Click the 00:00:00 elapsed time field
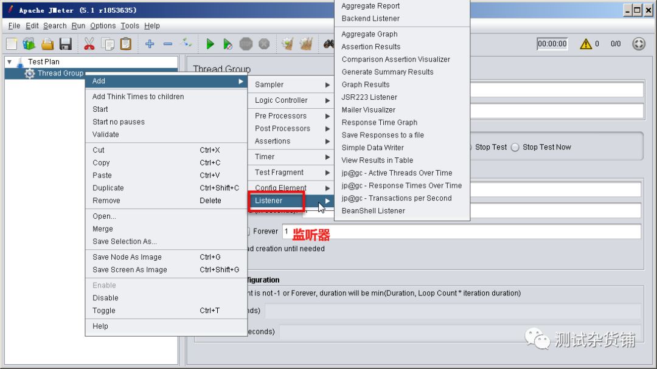Screen dimensions: 657x369 pos(552,44)
